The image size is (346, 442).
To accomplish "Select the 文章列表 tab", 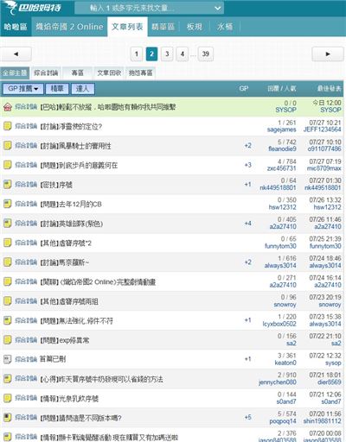I will [x=127, y=27].
